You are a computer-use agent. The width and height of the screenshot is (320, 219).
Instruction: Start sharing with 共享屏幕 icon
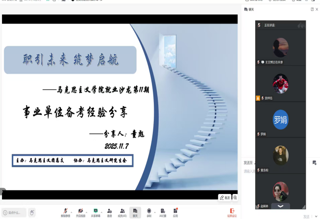click(95, 211)
